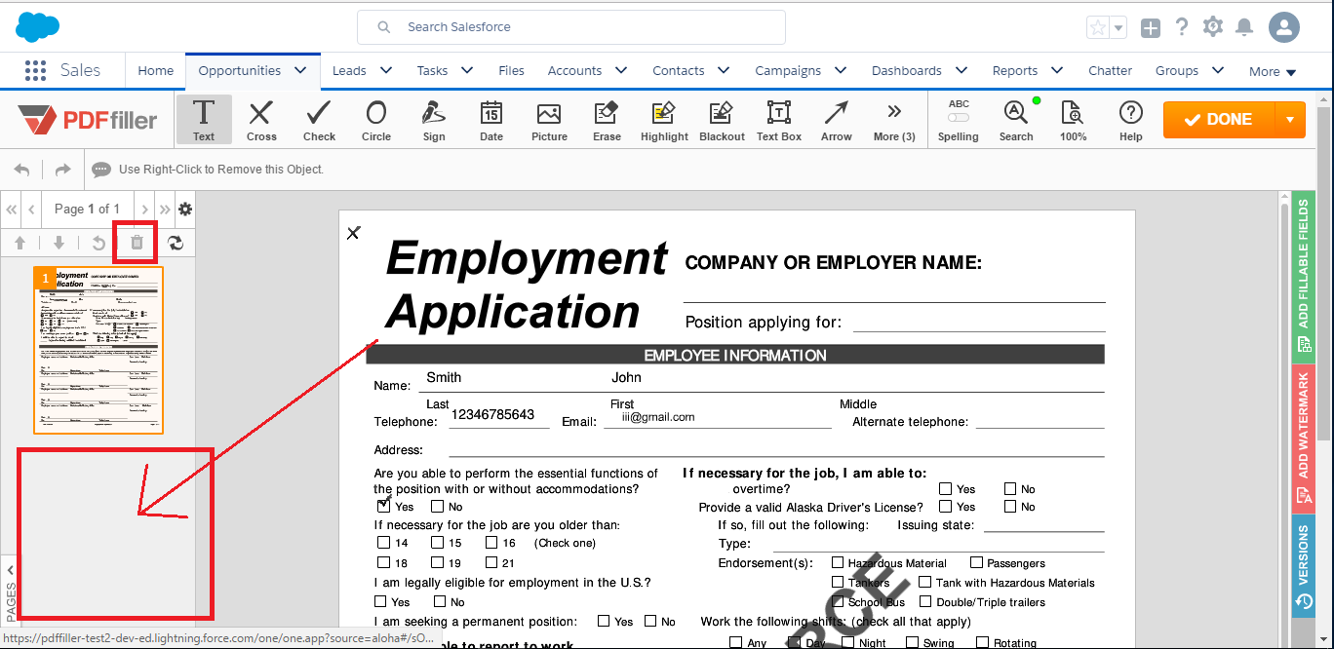Expand the Accounts tab dropdown
Screen dimensions: 1334x649
click(x=621, y=70)
